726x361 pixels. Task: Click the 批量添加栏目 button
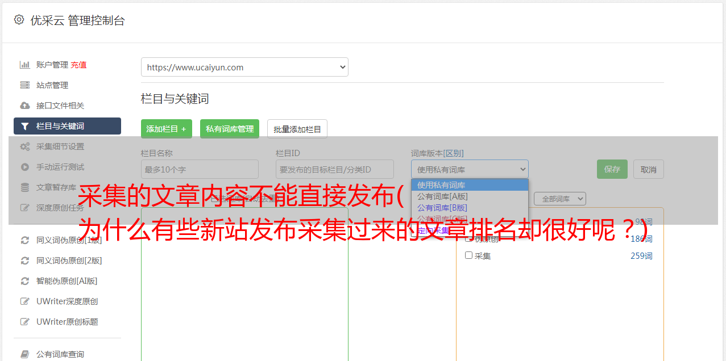click(297, 129)
